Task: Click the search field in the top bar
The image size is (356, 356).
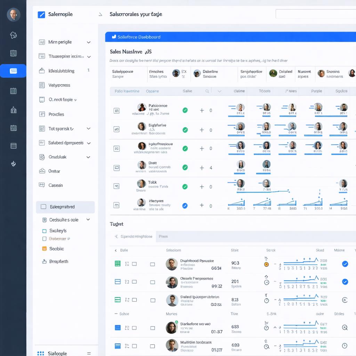Action: click(316, 14)
